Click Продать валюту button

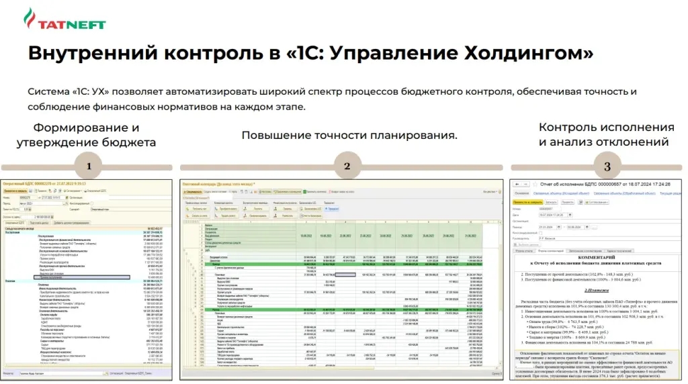click(x=226, y=216)
